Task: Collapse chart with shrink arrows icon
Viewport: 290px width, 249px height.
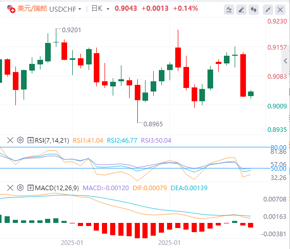Action: coord(268,10)
